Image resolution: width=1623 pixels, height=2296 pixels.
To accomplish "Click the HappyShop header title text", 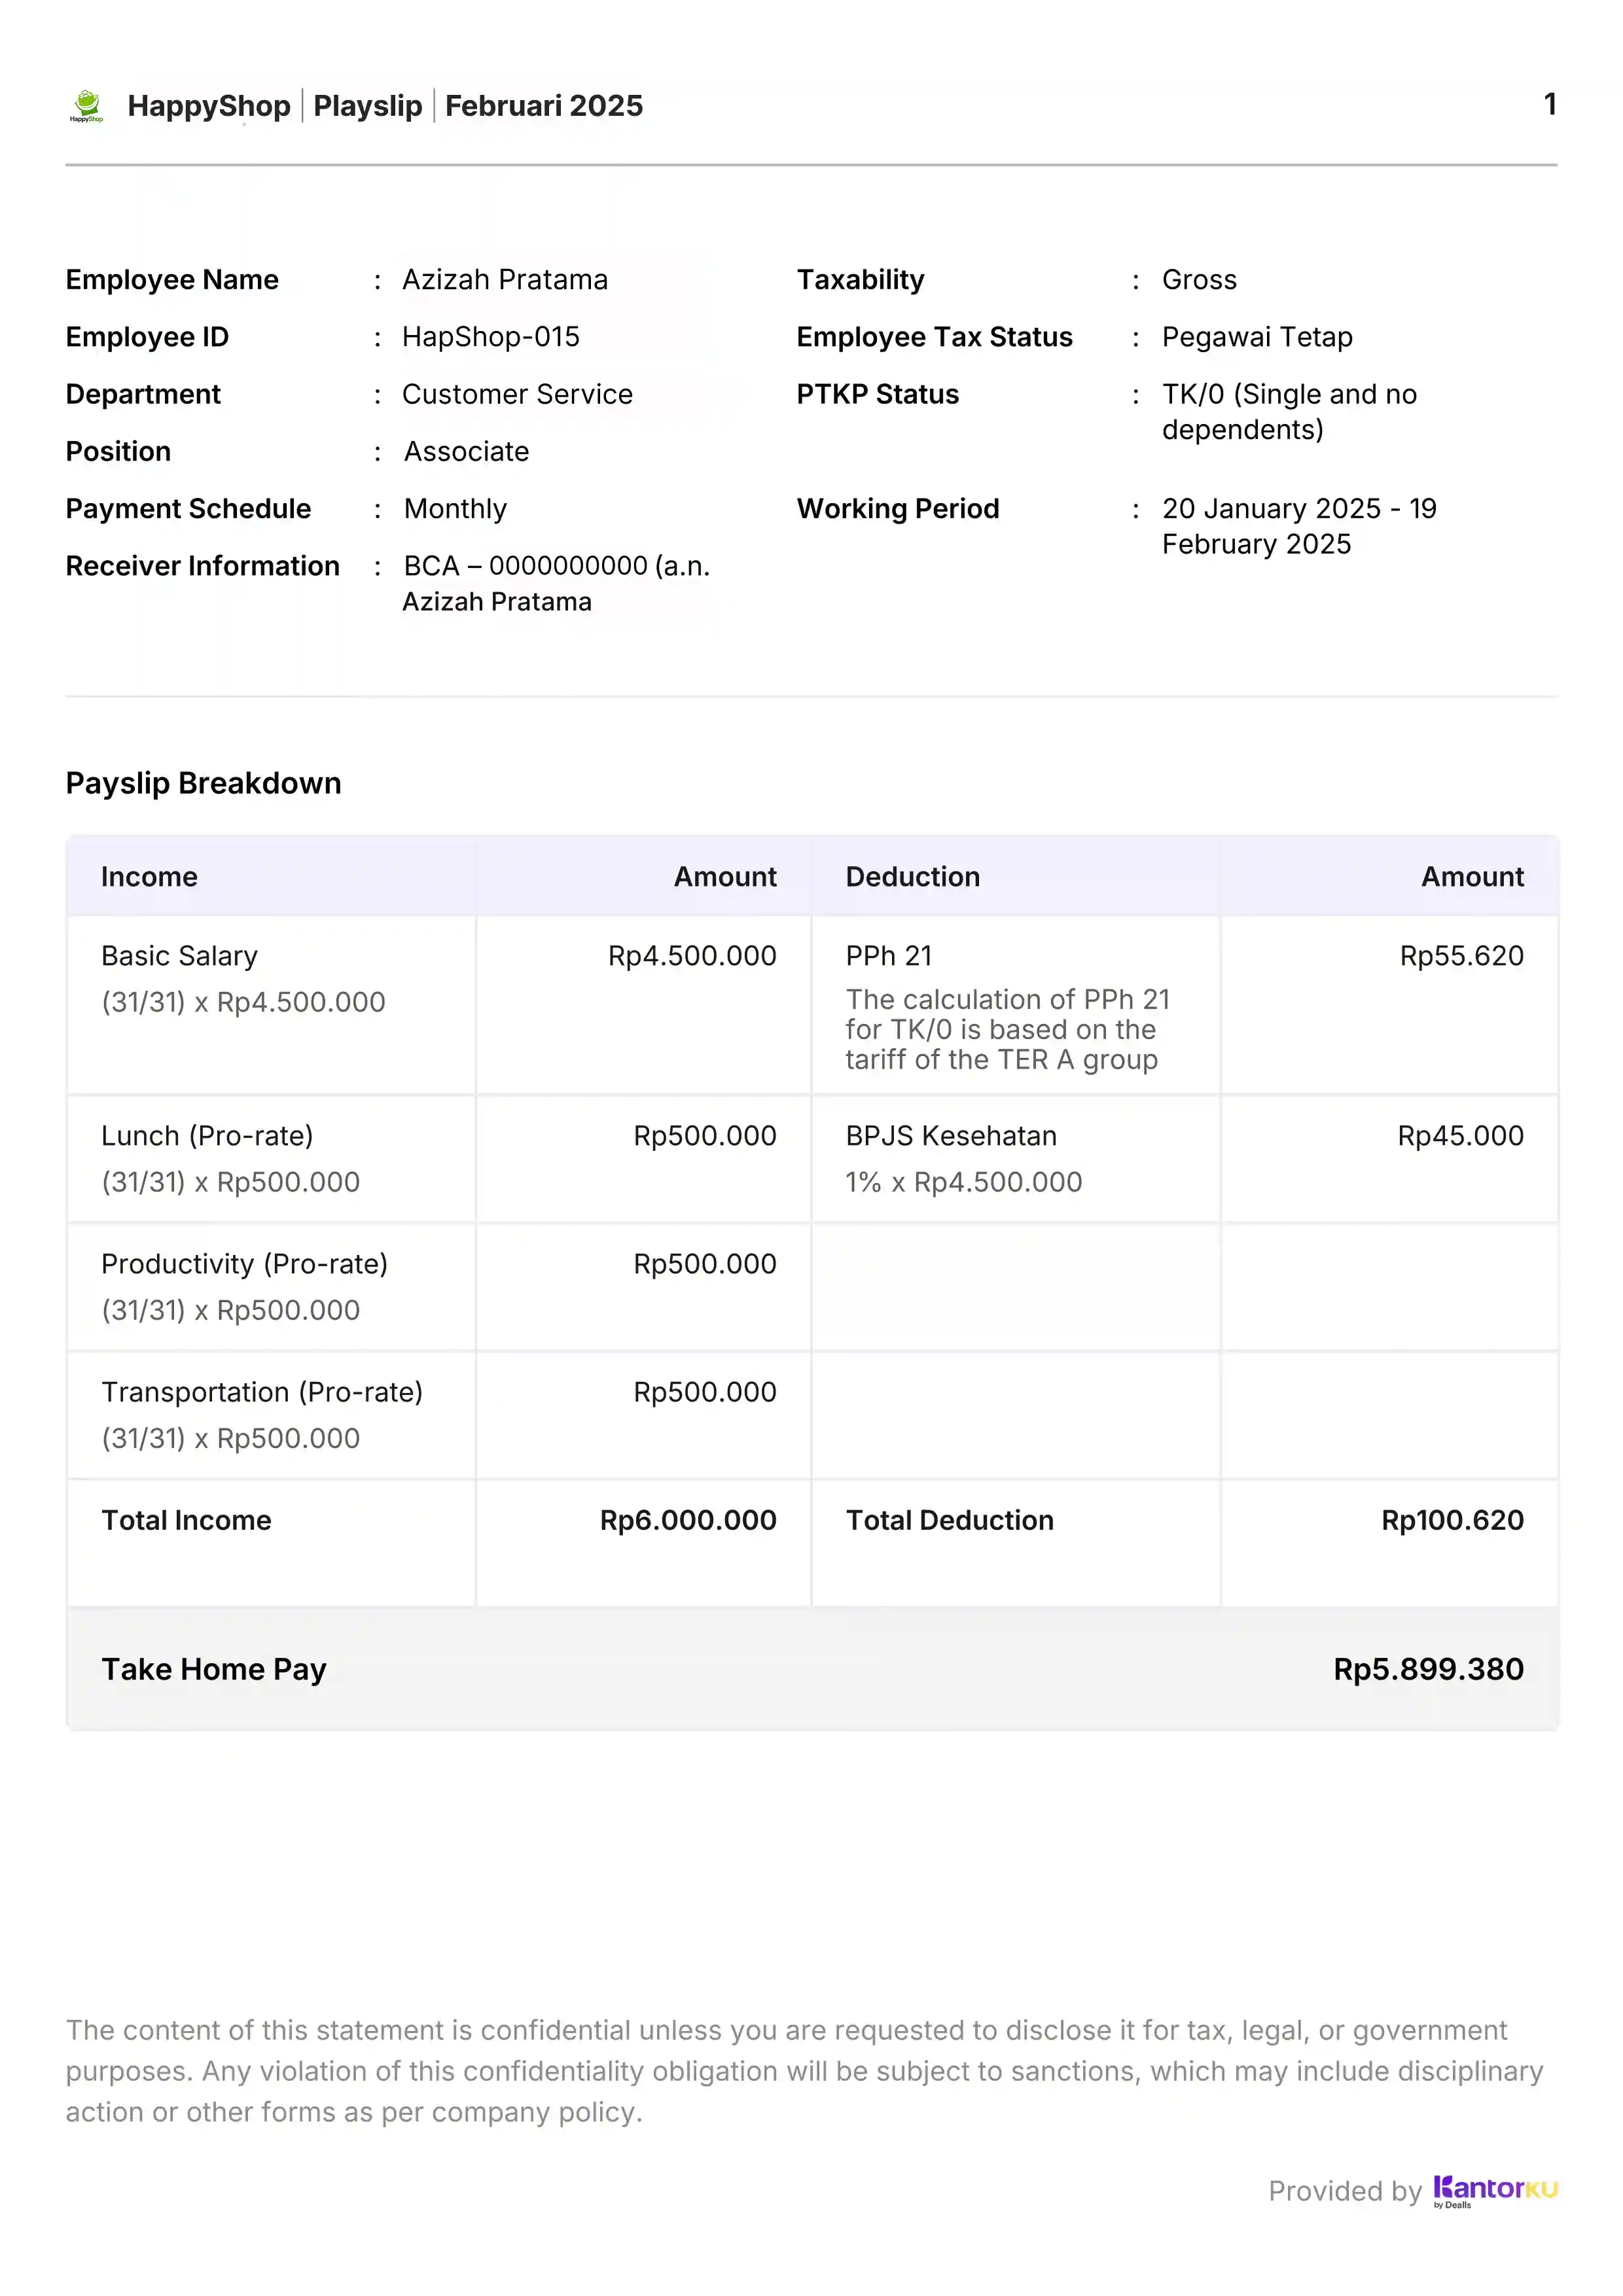I will point(208,106).
